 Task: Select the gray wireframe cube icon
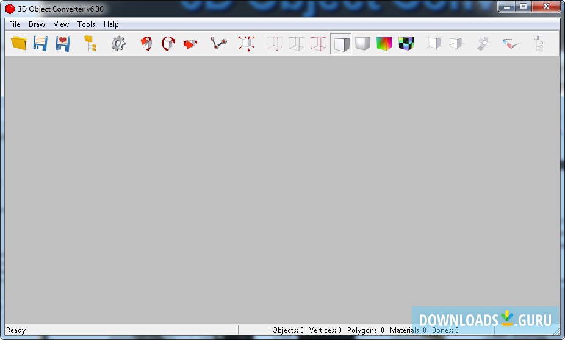(x=297, y=43)
